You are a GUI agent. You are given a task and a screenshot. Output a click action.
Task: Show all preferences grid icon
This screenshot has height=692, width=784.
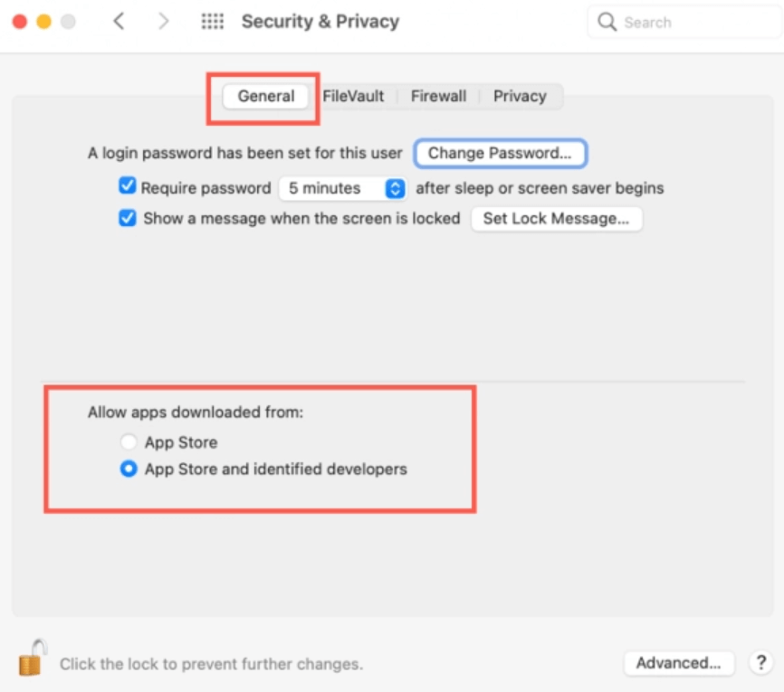point(212,22)
